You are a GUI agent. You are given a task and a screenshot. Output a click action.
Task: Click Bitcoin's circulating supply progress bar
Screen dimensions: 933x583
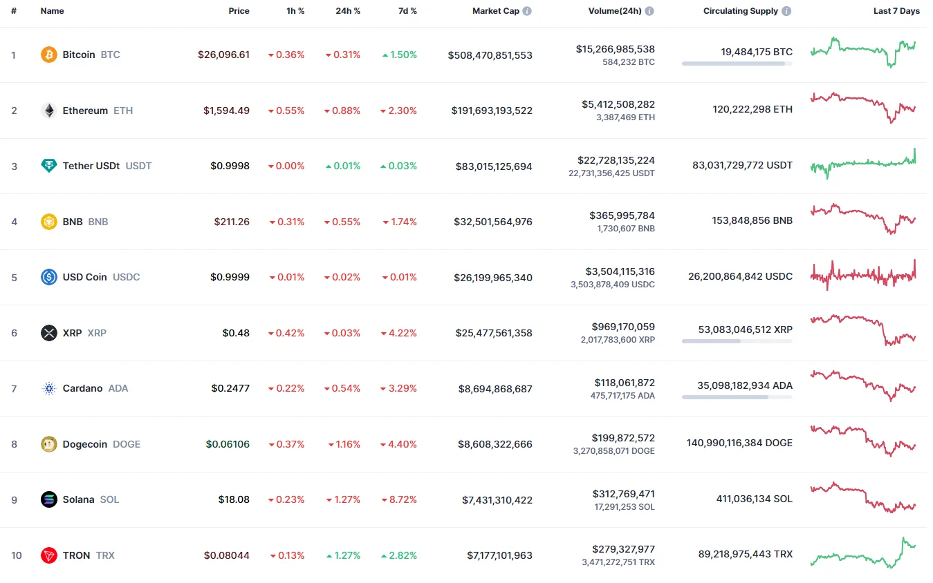[x=737, y=64]
